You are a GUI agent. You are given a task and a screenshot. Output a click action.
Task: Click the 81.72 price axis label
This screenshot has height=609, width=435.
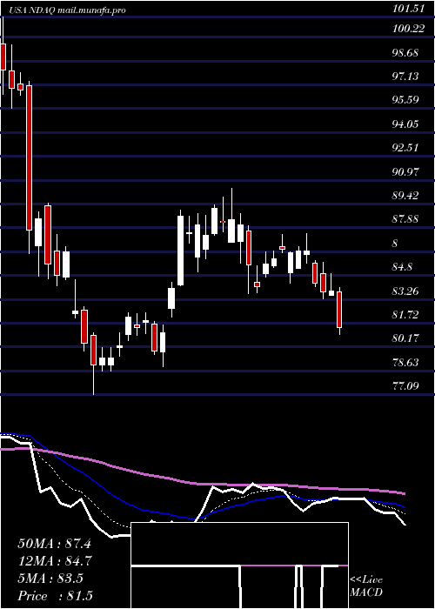[405, 314]
